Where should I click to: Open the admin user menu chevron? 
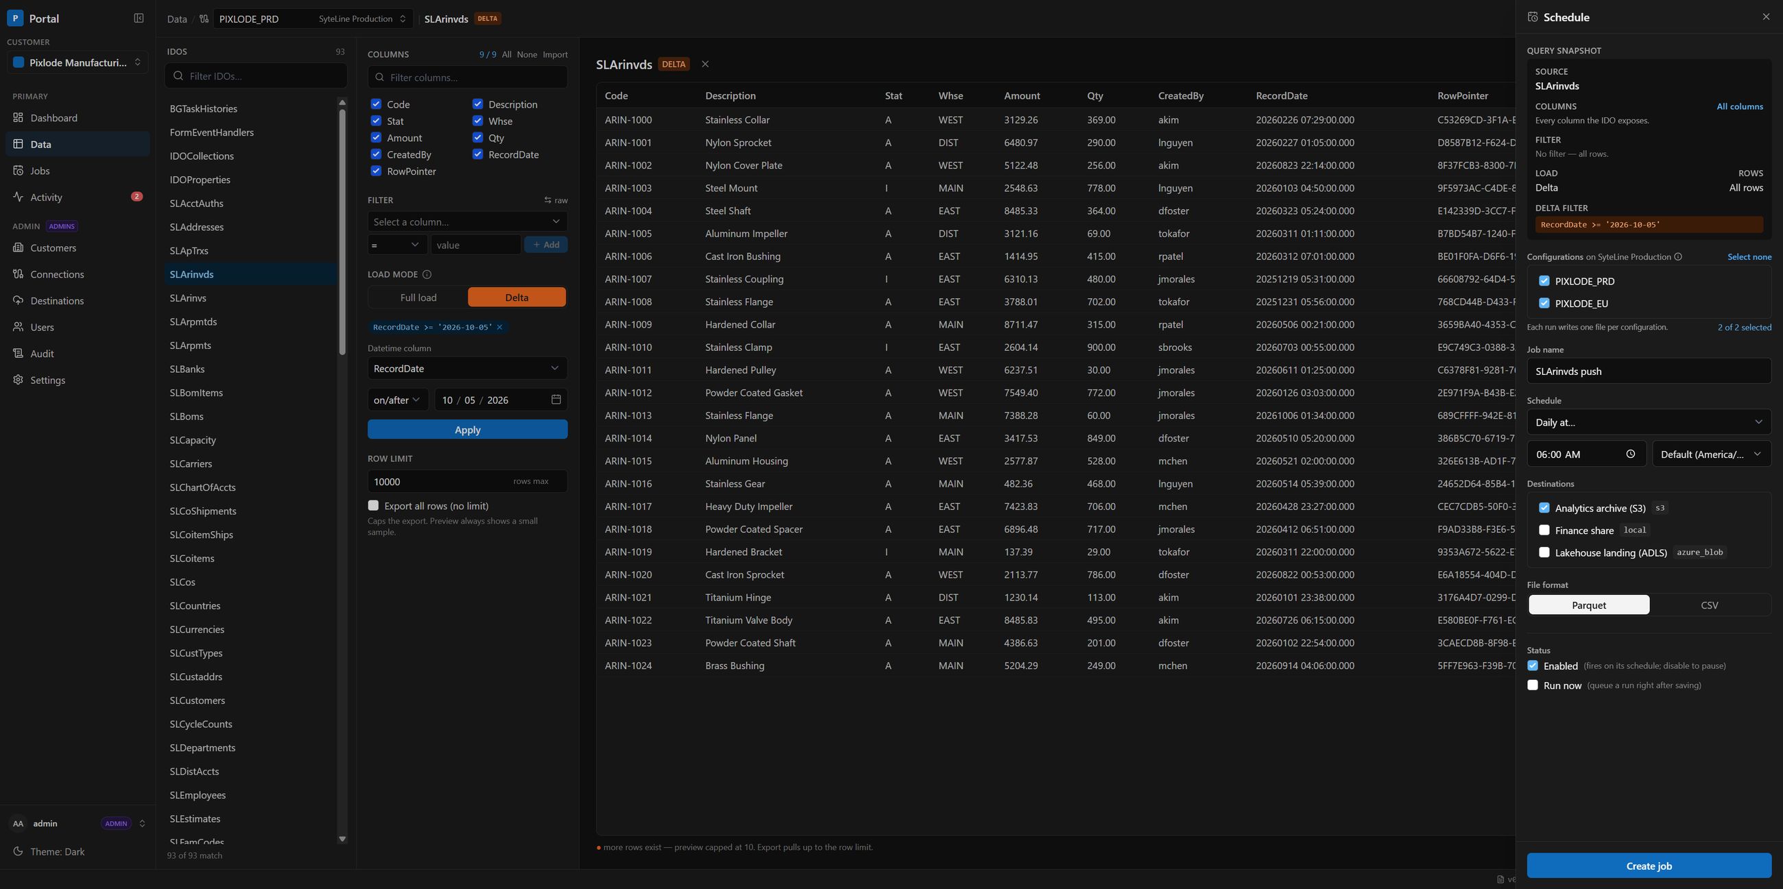[x=142, y=823]
